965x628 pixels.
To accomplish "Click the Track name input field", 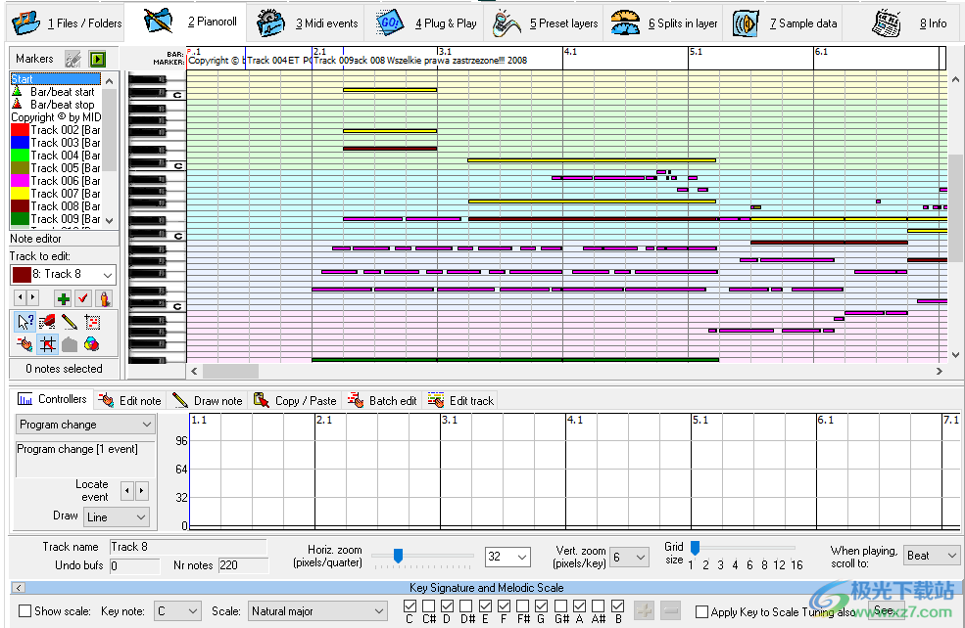I will [x=188, y=547].
